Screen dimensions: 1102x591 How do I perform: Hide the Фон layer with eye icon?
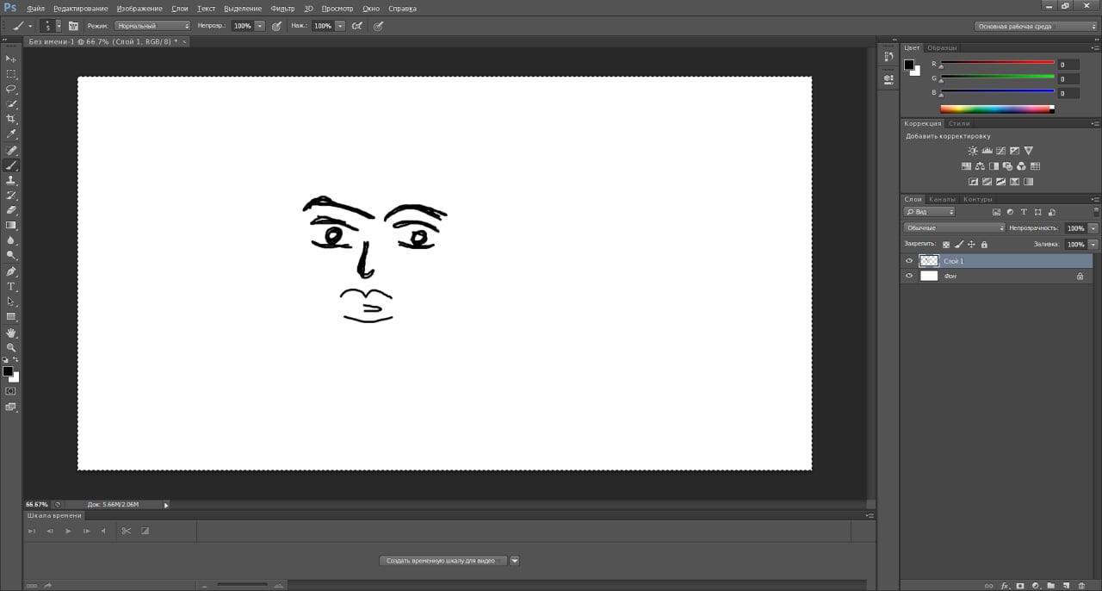[x=909, y=277]
